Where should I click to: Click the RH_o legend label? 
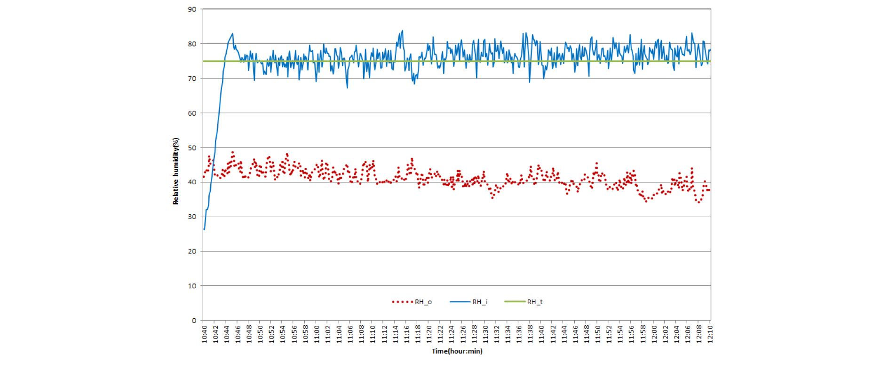[423, 302]
